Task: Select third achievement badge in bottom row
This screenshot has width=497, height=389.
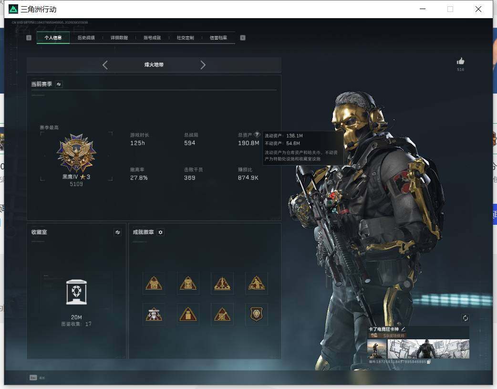Action: click(222, 314)
